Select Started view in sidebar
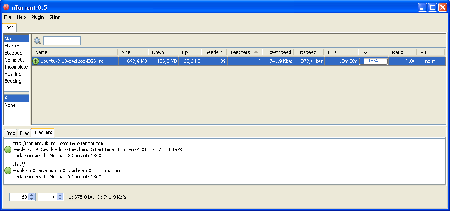The width and height of the screenshot is (450, 211). pos(16,46)
